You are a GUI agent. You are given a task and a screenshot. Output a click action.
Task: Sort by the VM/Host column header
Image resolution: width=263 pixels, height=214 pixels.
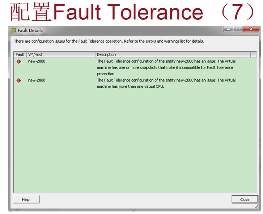61,54
